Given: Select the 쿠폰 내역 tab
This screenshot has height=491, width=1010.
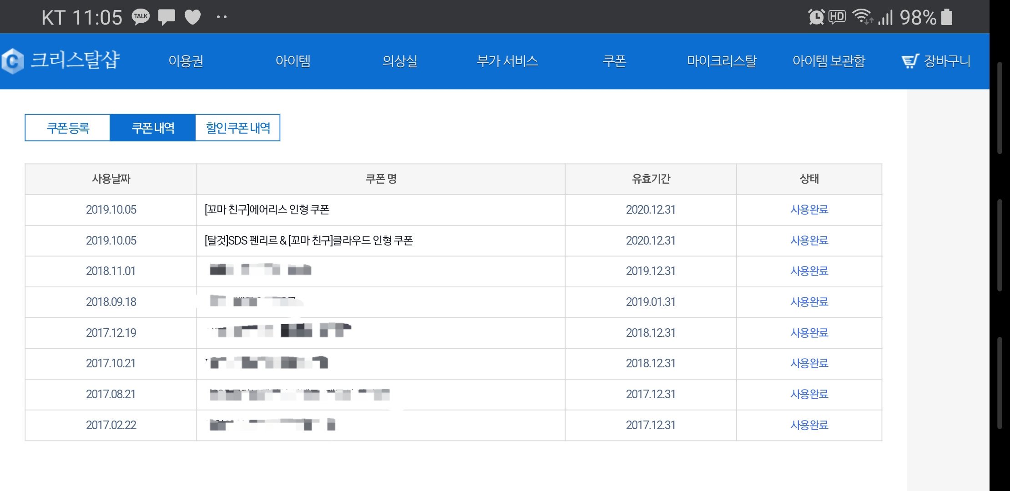Looking at the screenshot, I should tap(153, 128).
